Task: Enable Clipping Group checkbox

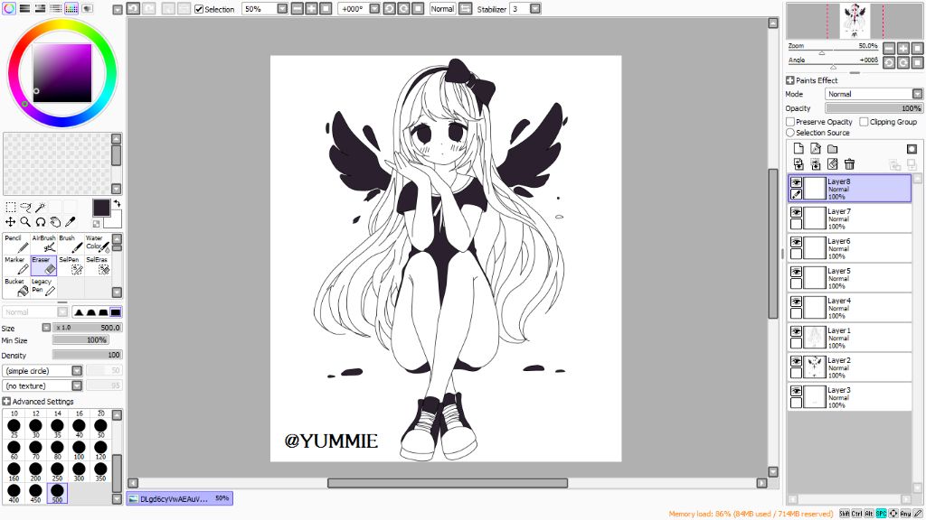Action: point(864,122)
